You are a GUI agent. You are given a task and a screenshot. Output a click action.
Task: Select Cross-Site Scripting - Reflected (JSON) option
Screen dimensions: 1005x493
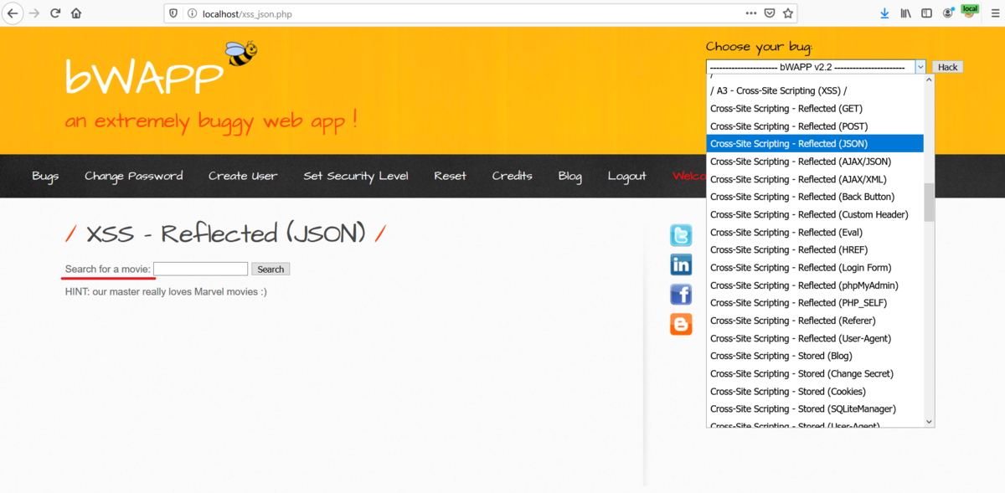[815, 144]
